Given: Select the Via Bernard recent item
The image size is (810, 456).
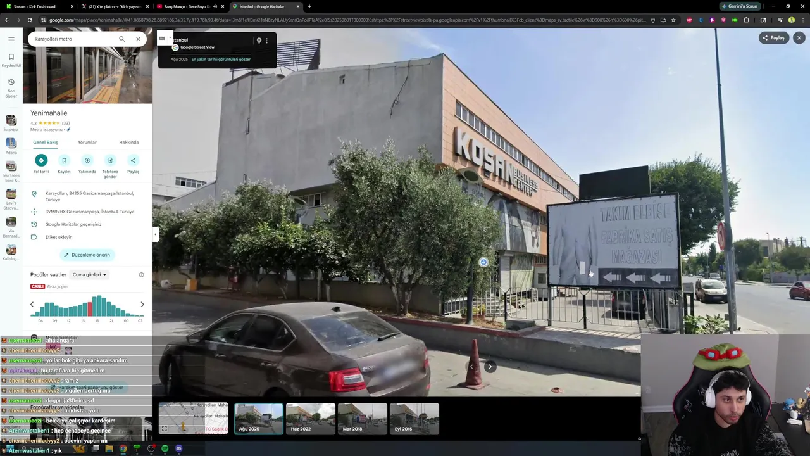Looking at the screenshot, I should click(x=11, y=227).
